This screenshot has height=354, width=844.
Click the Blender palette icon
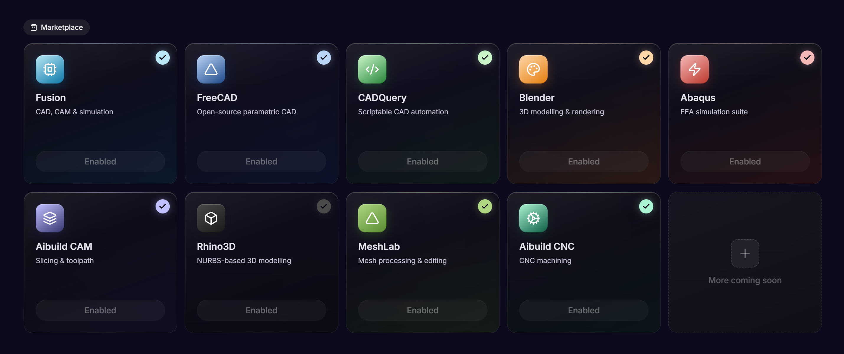[533, 69]
